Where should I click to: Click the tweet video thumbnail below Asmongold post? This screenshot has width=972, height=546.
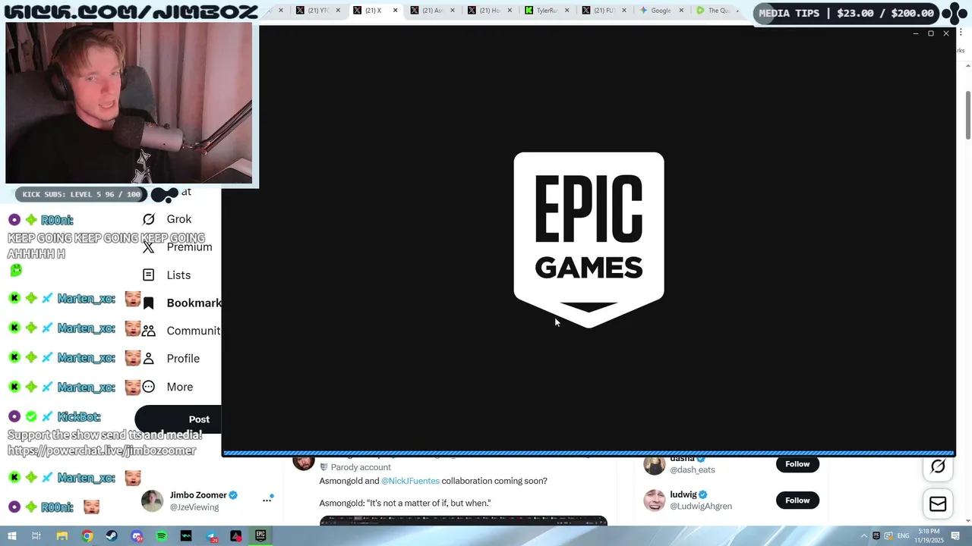click(463, 521)
